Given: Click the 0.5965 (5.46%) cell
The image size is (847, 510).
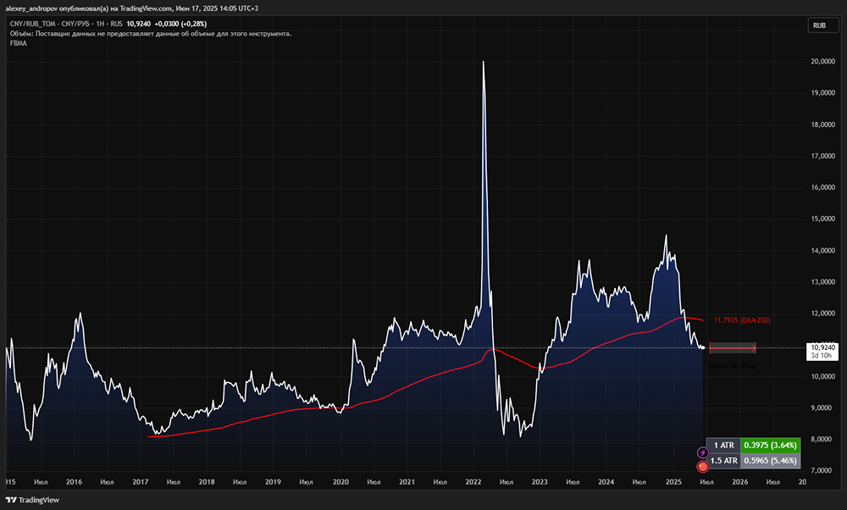Looking at the screenshot, I should [770, 460].
